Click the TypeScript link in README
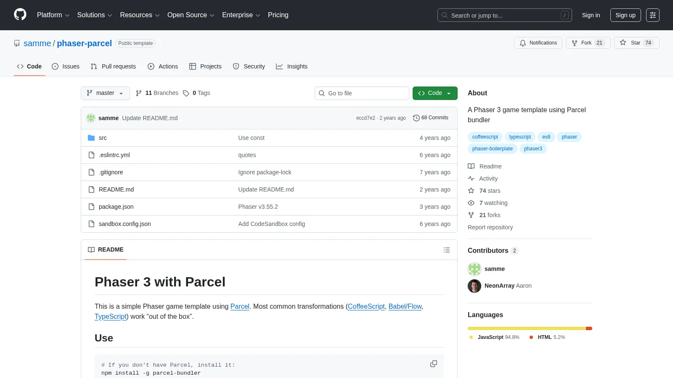The width and height of the screenshot is (673, 378). click(x=111, y=317)
